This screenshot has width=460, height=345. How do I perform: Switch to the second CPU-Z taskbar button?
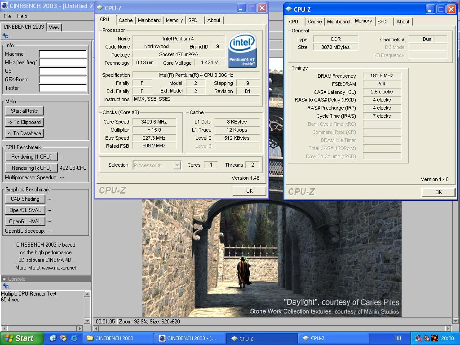click(x=334, y=338)
